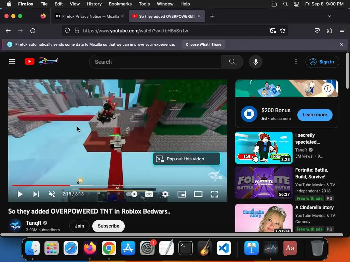Open tracking protection shield icon
Screen dimensions: 350x262
click(67, 30)
